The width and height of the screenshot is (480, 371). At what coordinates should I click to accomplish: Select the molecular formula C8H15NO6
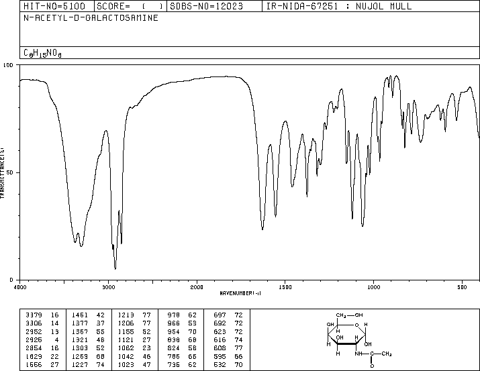[x=42, y=53]
